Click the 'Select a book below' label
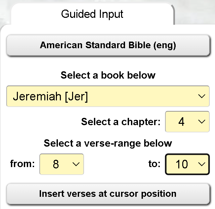The height and width of the screenshot is (209, 215). click(x=108, y=75)
